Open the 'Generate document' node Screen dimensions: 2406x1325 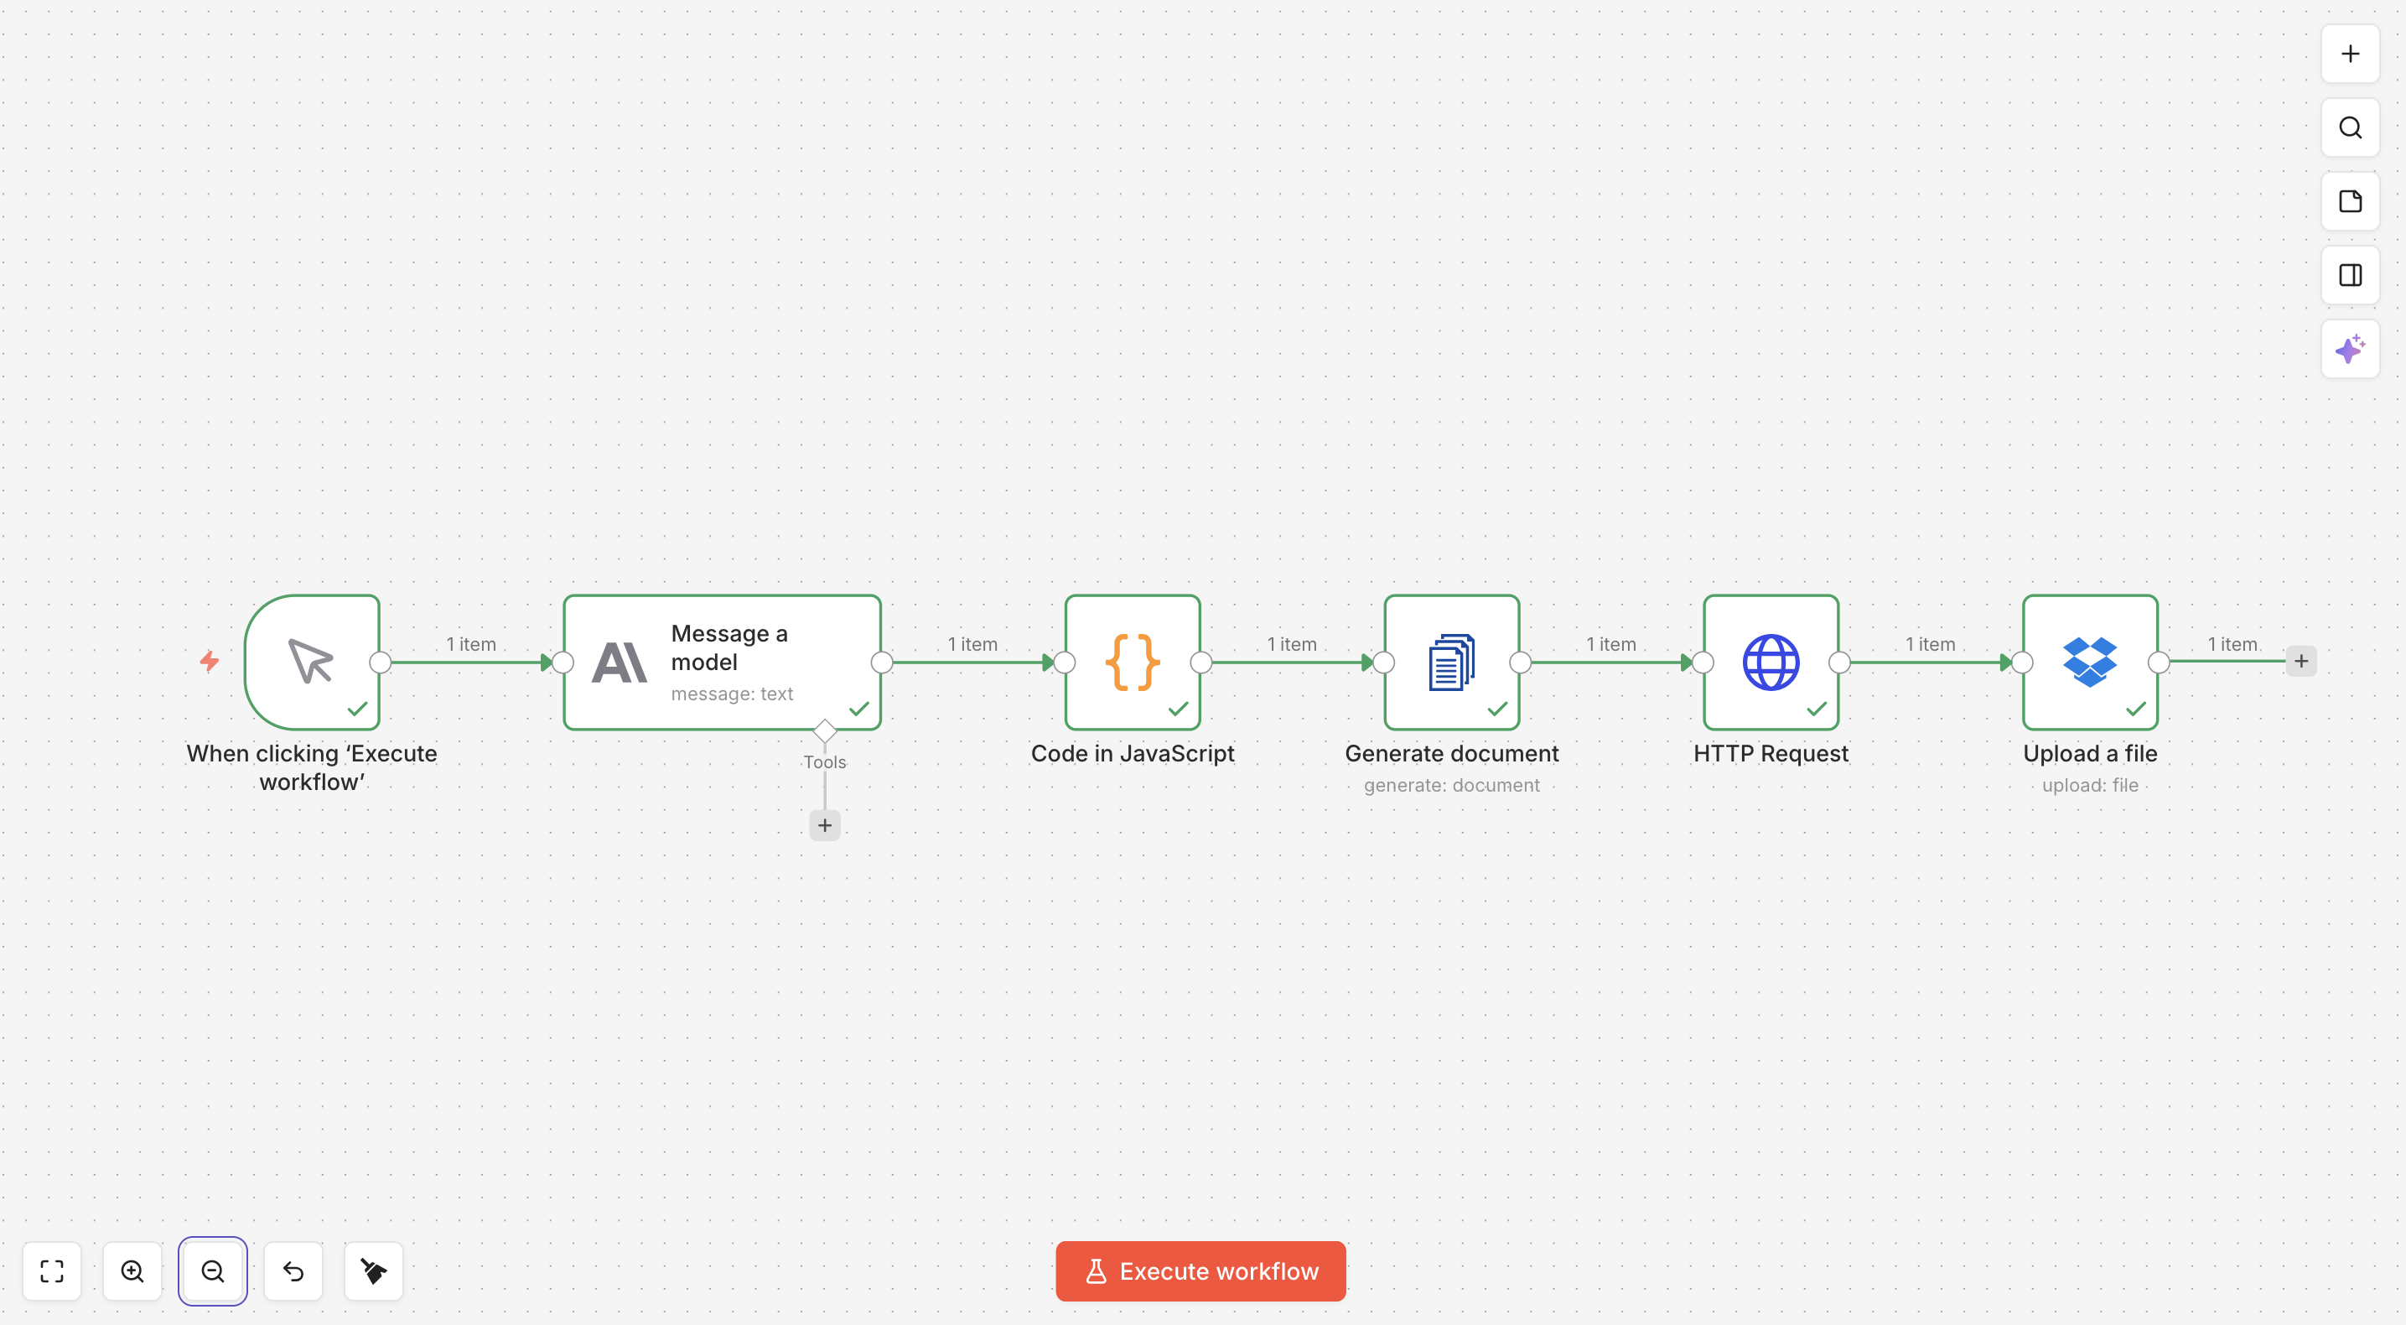coord(1450,662)
